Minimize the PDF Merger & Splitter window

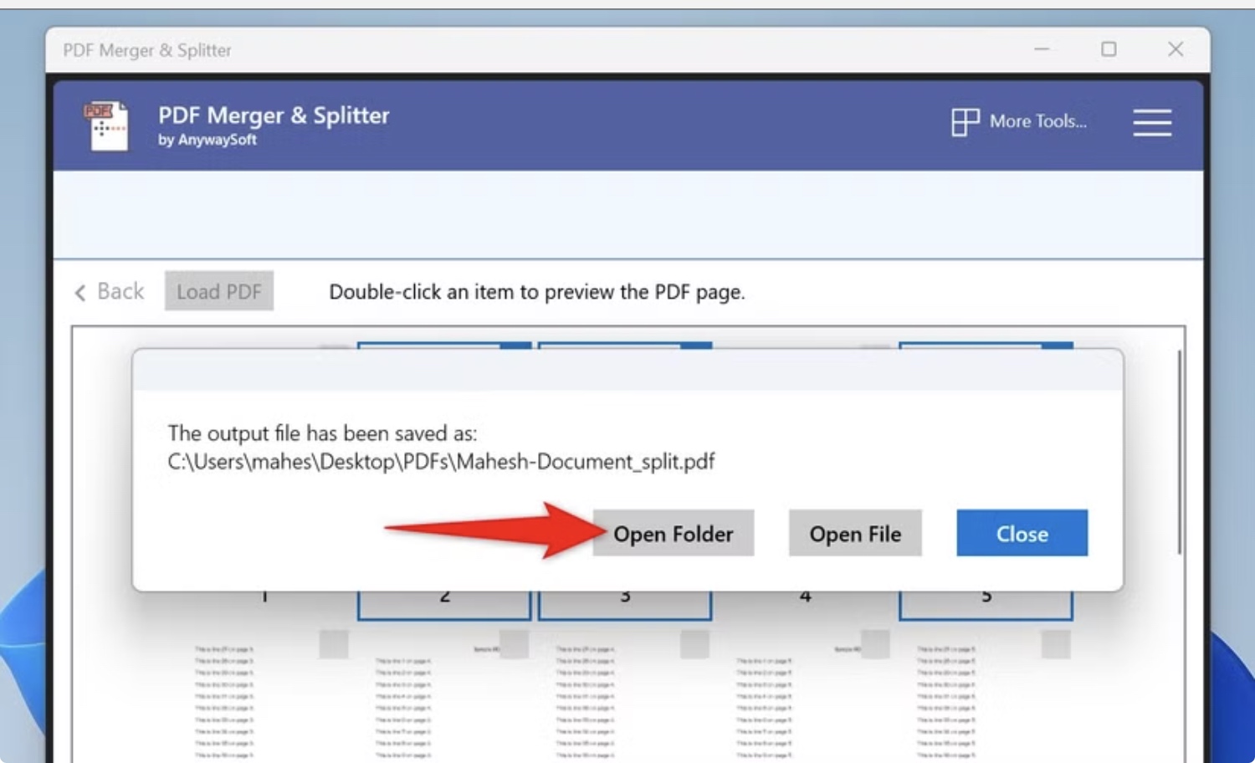tap(1042, 49)
